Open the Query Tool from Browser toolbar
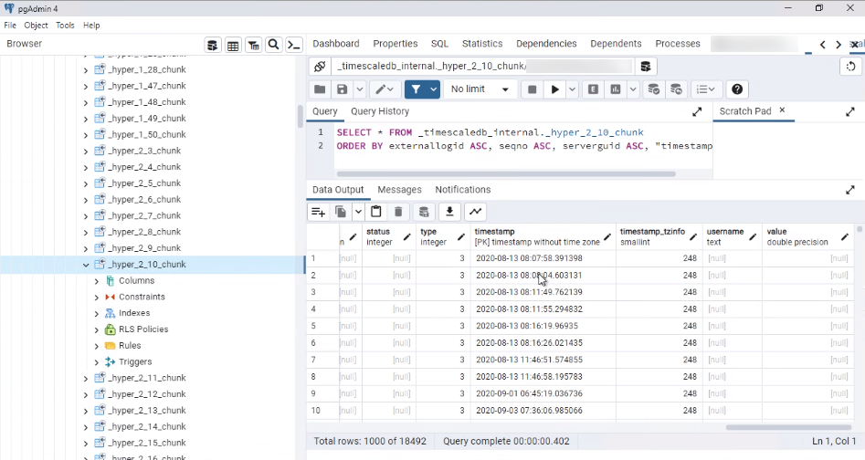This screenshot has height=460, width=865. point(213,45)
